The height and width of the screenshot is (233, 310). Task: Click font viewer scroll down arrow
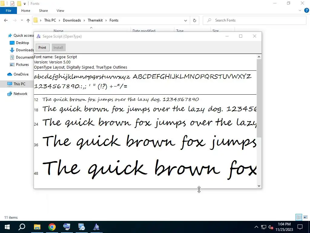click(x=259, y=186)
